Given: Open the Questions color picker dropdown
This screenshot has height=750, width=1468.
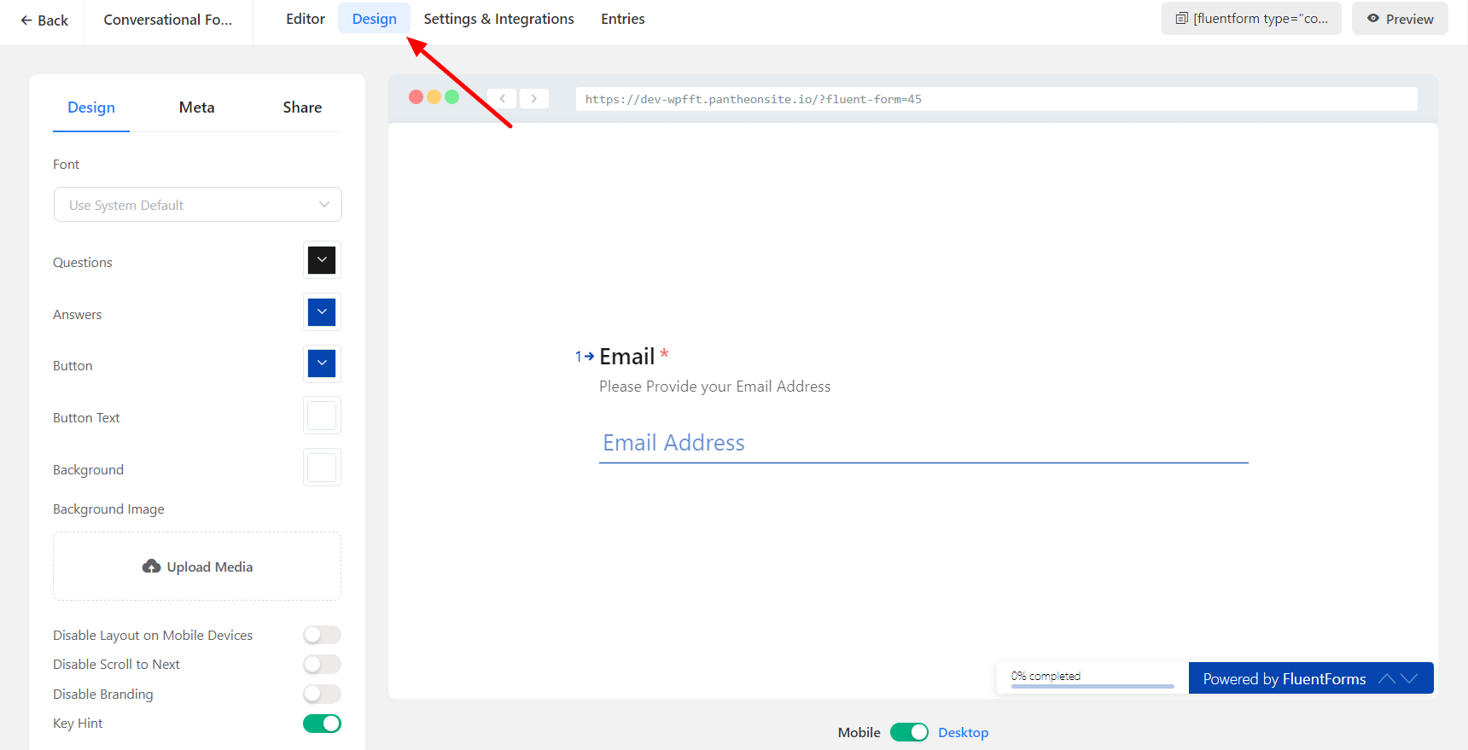Looking at the screenshot, I should [x=322, y=260].
